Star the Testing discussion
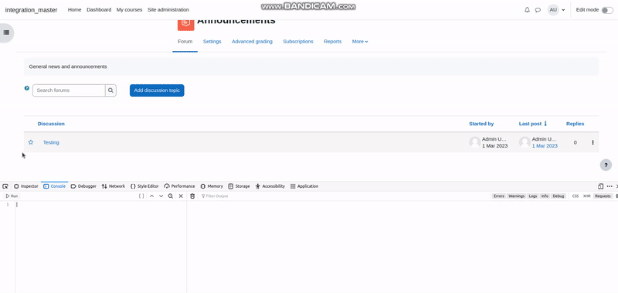Image resolution: width=618 pixels, height=293 pixels. [31, 142]
